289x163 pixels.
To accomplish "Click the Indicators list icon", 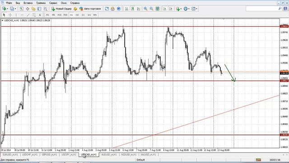I will point(177,9).
